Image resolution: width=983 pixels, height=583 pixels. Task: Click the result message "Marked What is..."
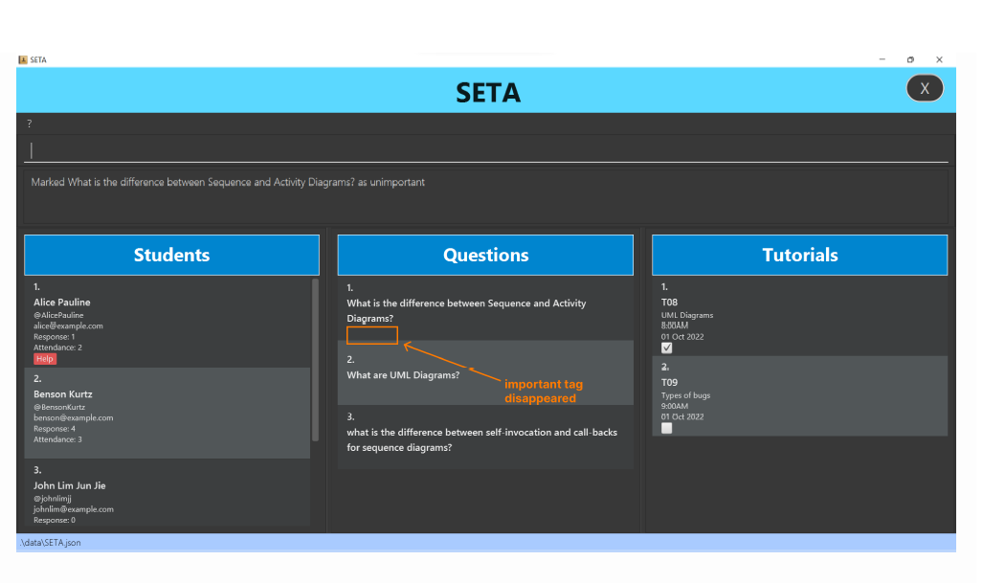point(228,183)
